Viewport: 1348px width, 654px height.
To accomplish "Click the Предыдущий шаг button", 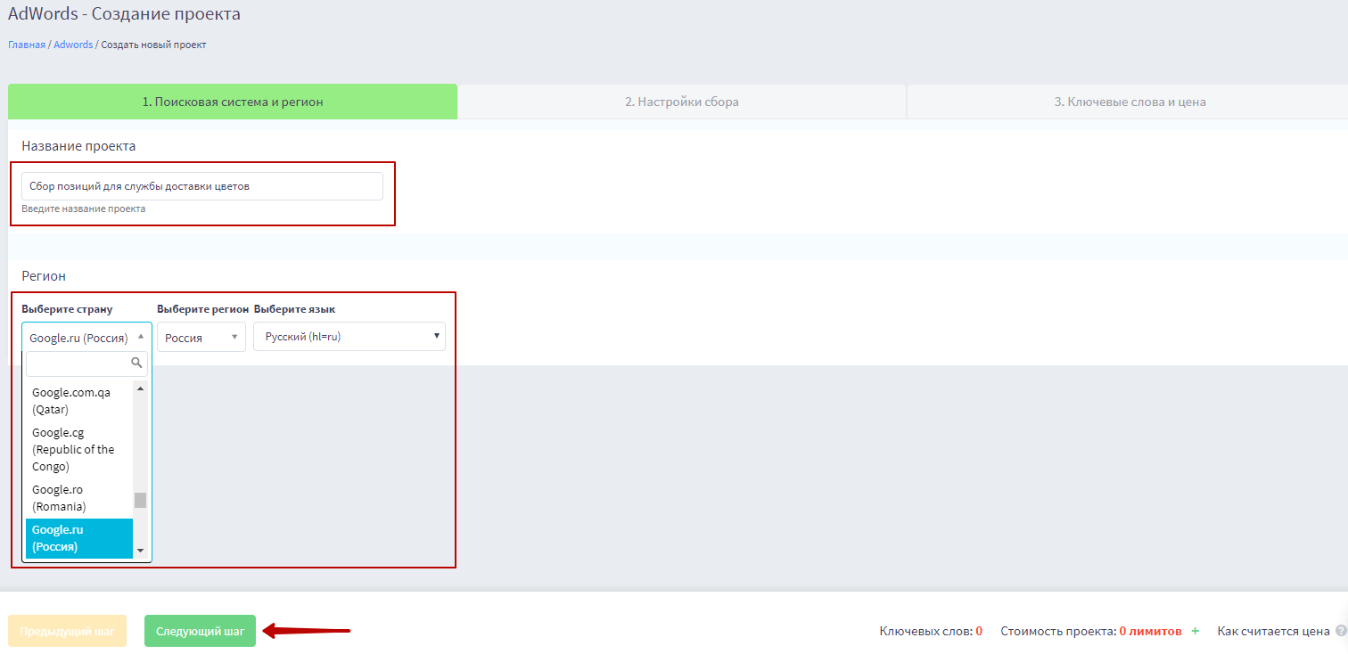I will [x=68, y=631].
